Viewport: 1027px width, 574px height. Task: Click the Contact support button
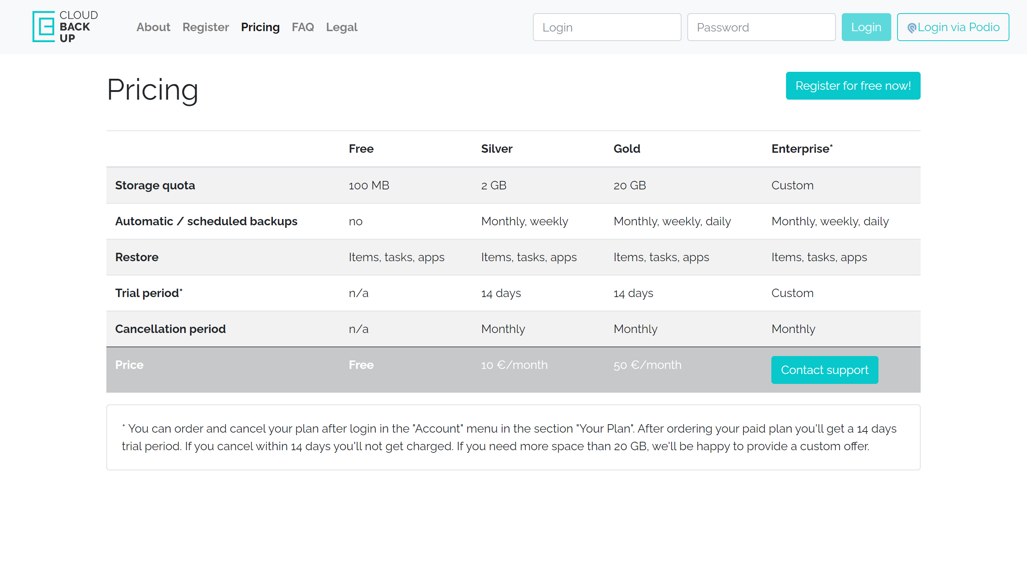(824, 370)
